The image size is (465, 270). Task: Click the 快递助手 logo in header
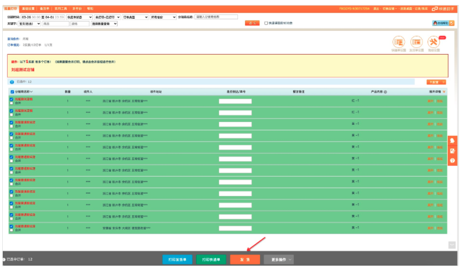coord(443,9)
